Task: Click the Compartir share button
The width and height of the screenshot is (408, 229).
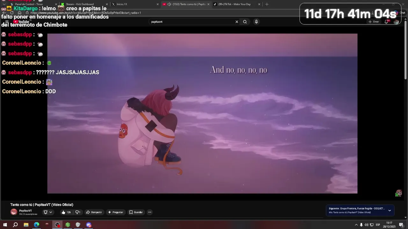Action: click(x=94, y=212)
